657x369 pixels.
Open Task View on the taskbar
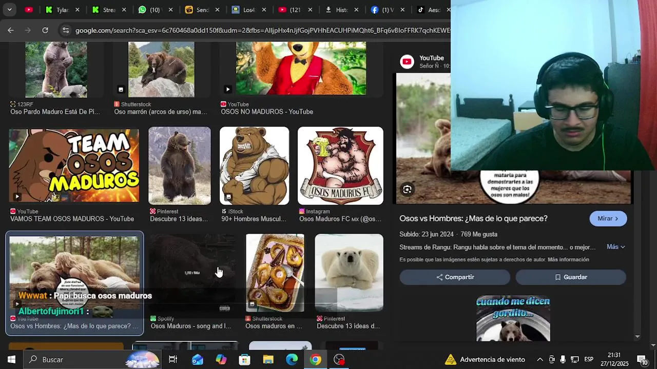[x=173, y=360]
